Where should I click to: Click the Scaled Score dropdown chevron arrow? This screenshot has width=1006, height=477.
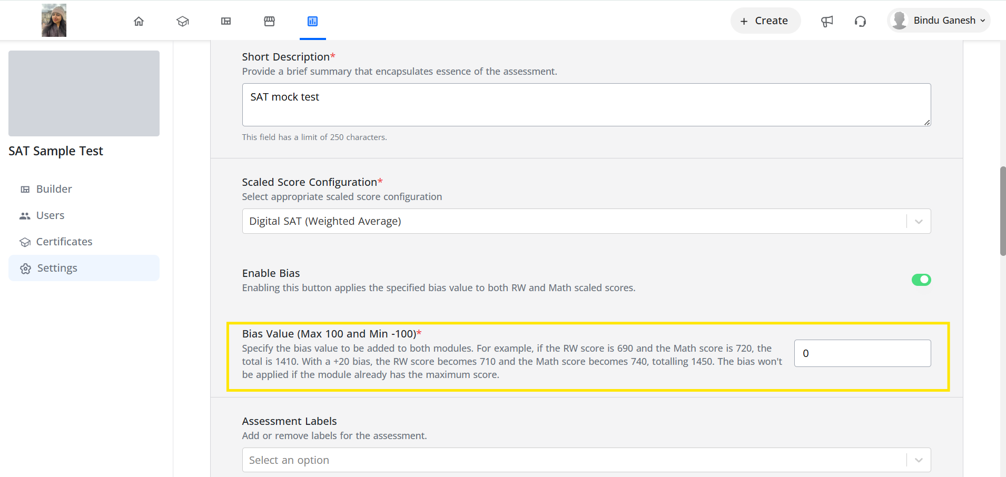coord(919,222)
